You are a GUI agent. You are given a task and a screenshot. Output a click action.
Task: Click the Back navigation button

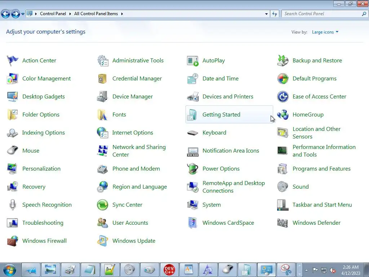6,14
